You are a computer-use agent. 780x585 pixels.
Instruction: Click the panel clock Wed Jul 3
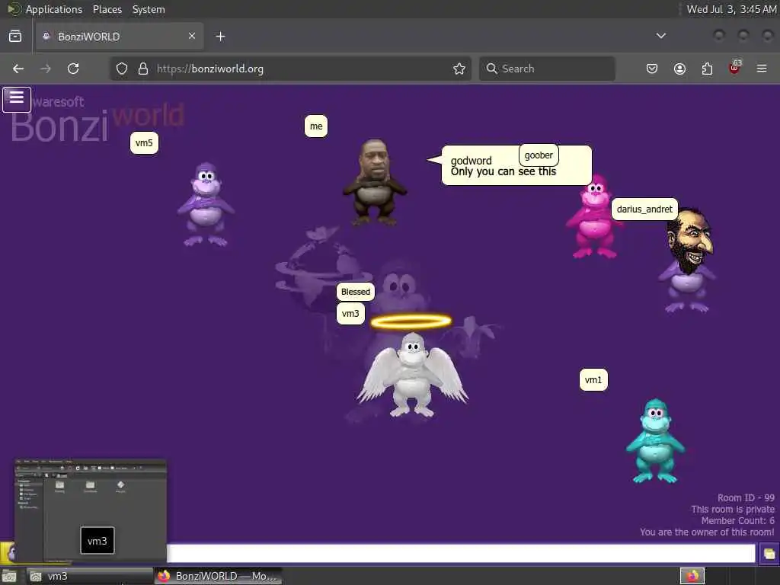(x=731, y=9)
